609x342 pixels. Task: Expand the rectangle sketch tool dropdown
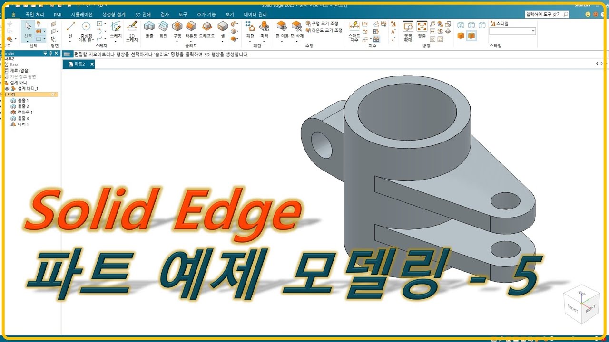coord(105,24)
